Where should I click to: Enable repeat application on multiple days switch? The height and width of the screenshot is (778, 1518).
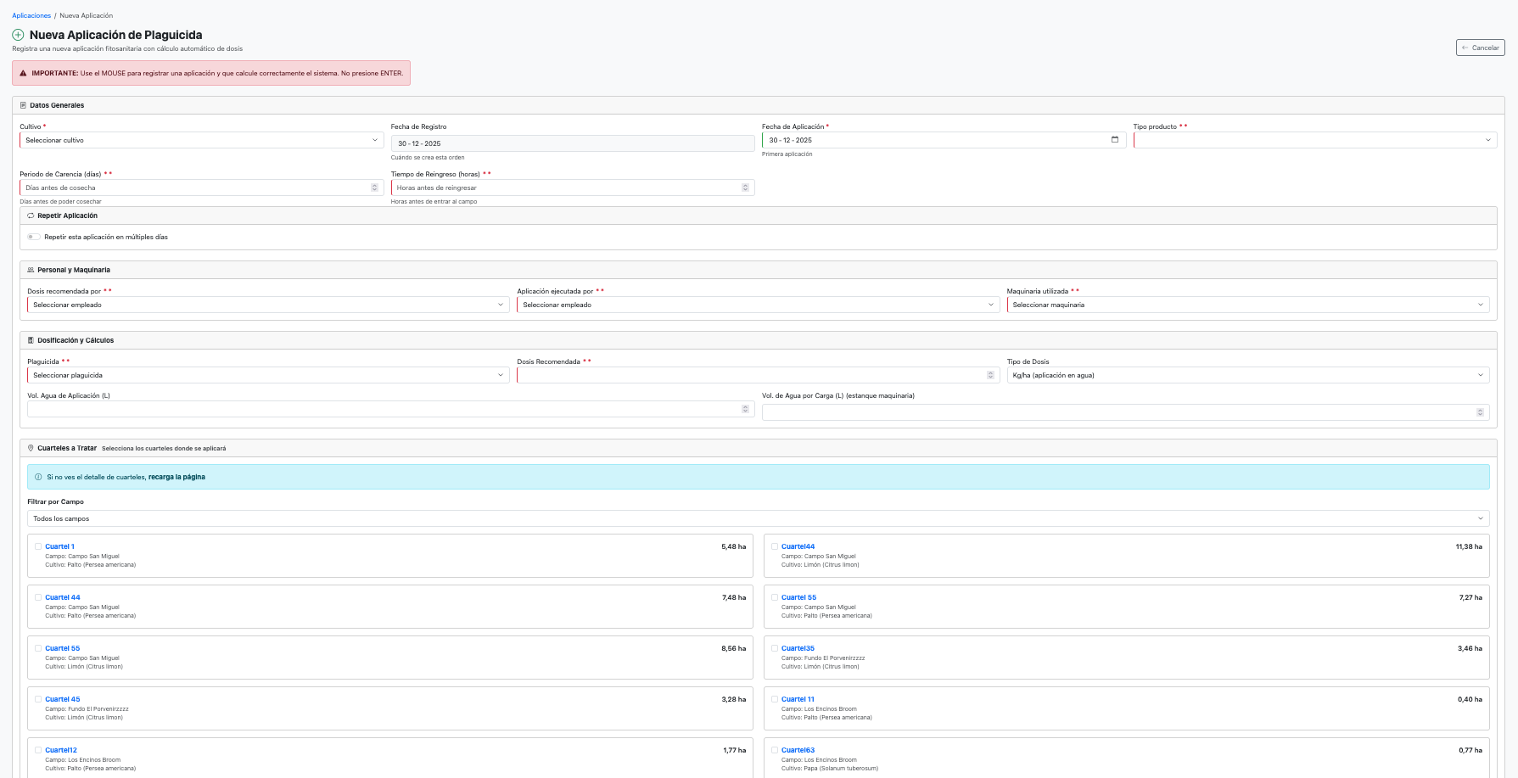[x=34, y=237]
